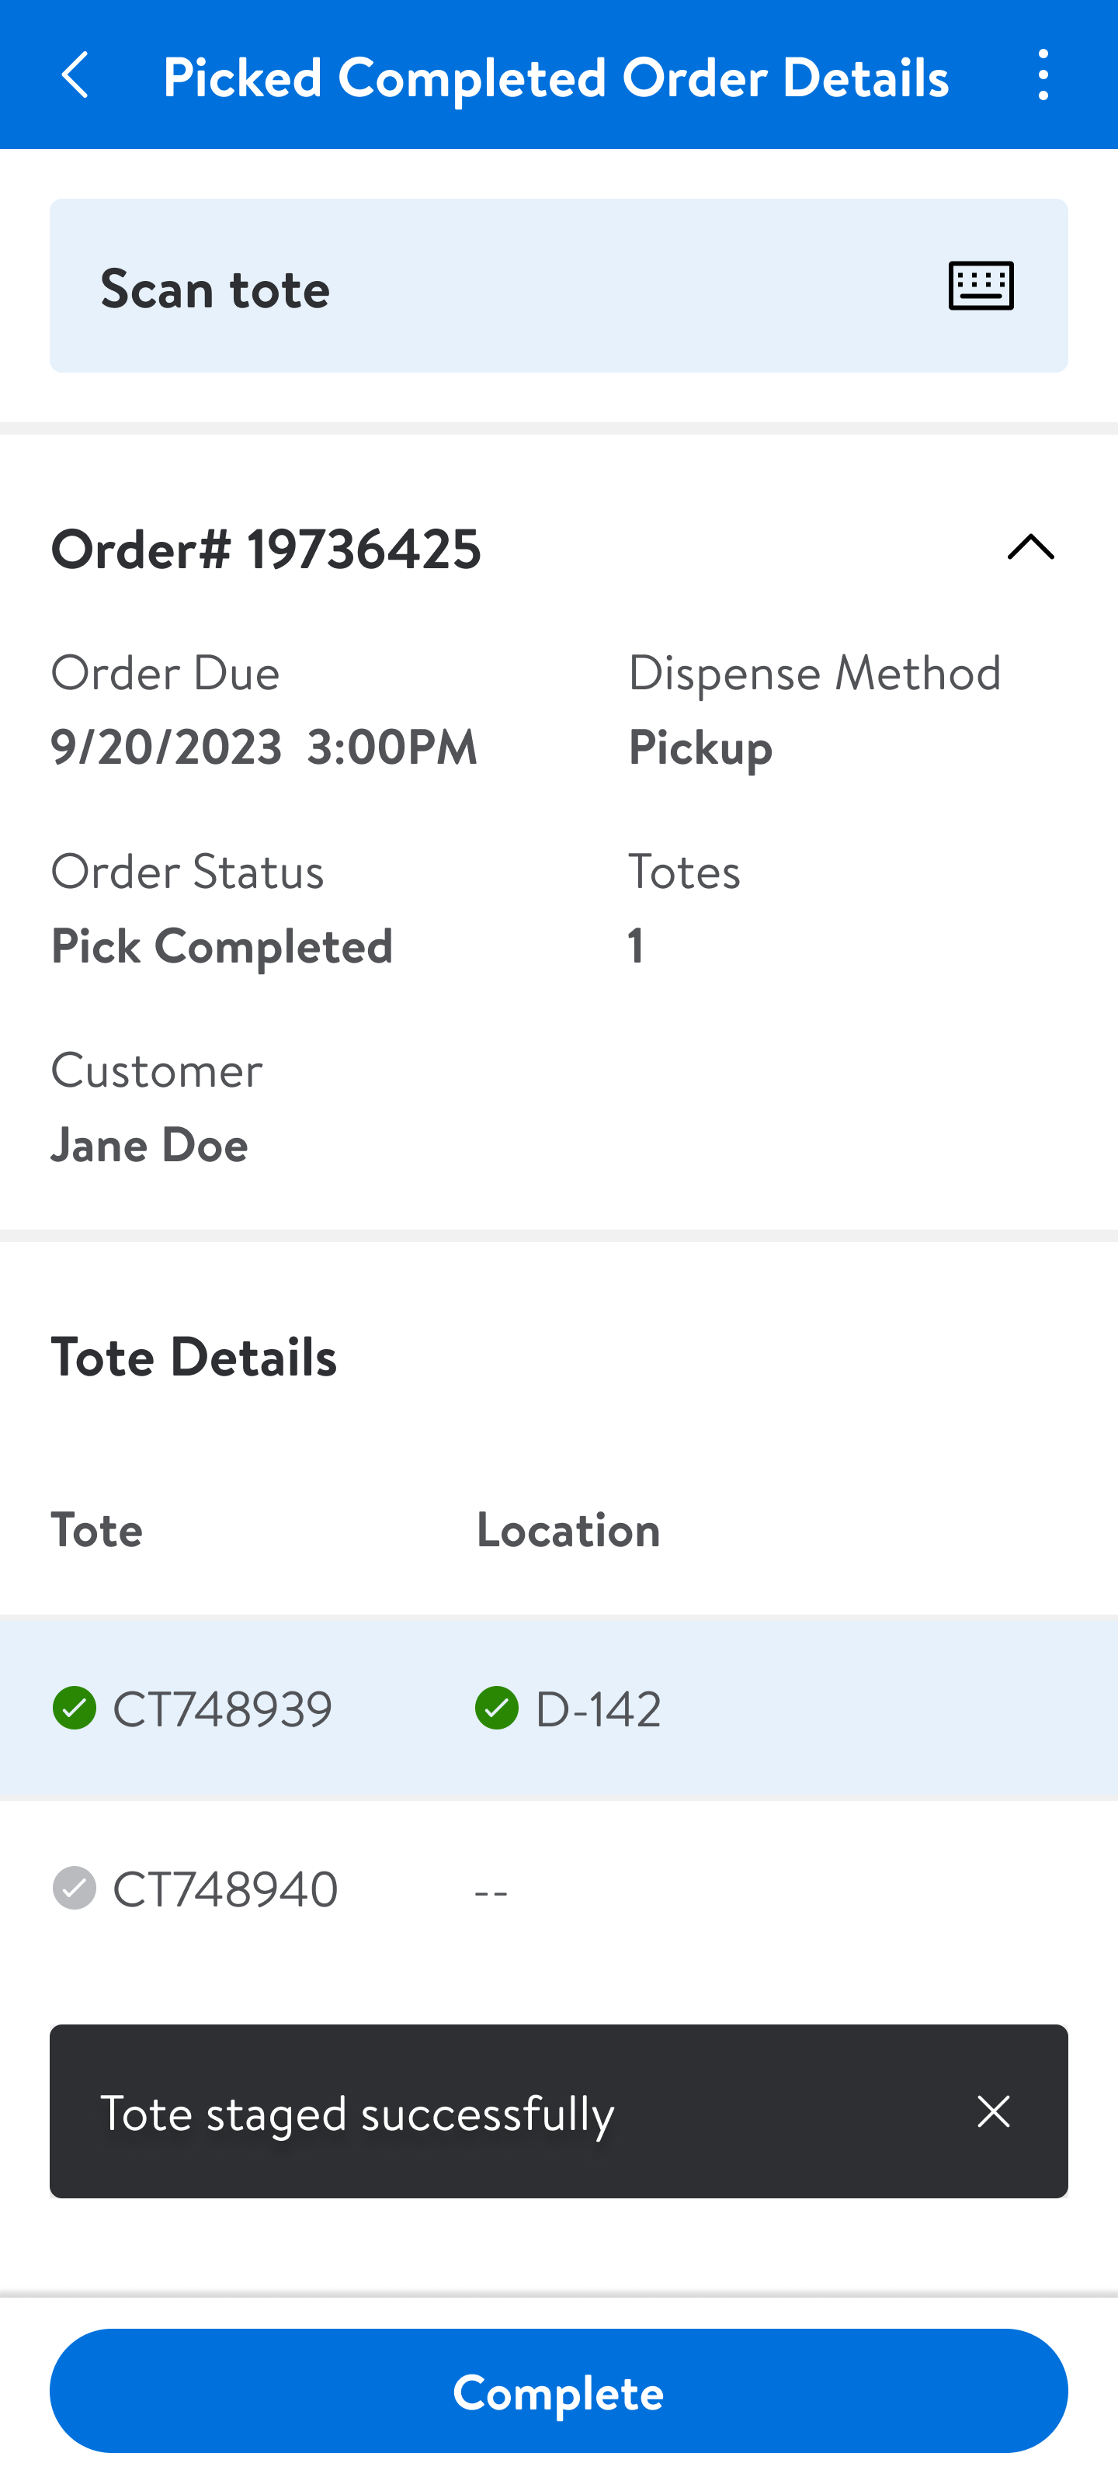Collapse the Order# 19736425 section
Viewport: 1118px width, 2484px height.
pos(1030,548)
